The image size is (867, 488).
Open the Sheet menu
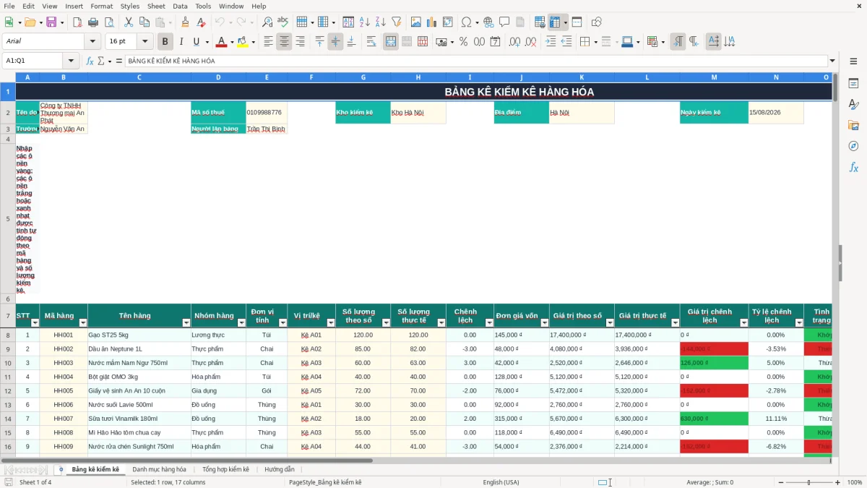(x=156, y=6)
